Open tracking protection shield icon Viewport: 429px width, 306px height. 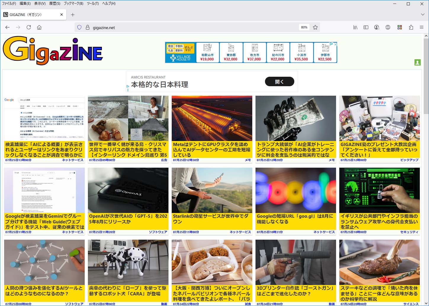(79, 27)
